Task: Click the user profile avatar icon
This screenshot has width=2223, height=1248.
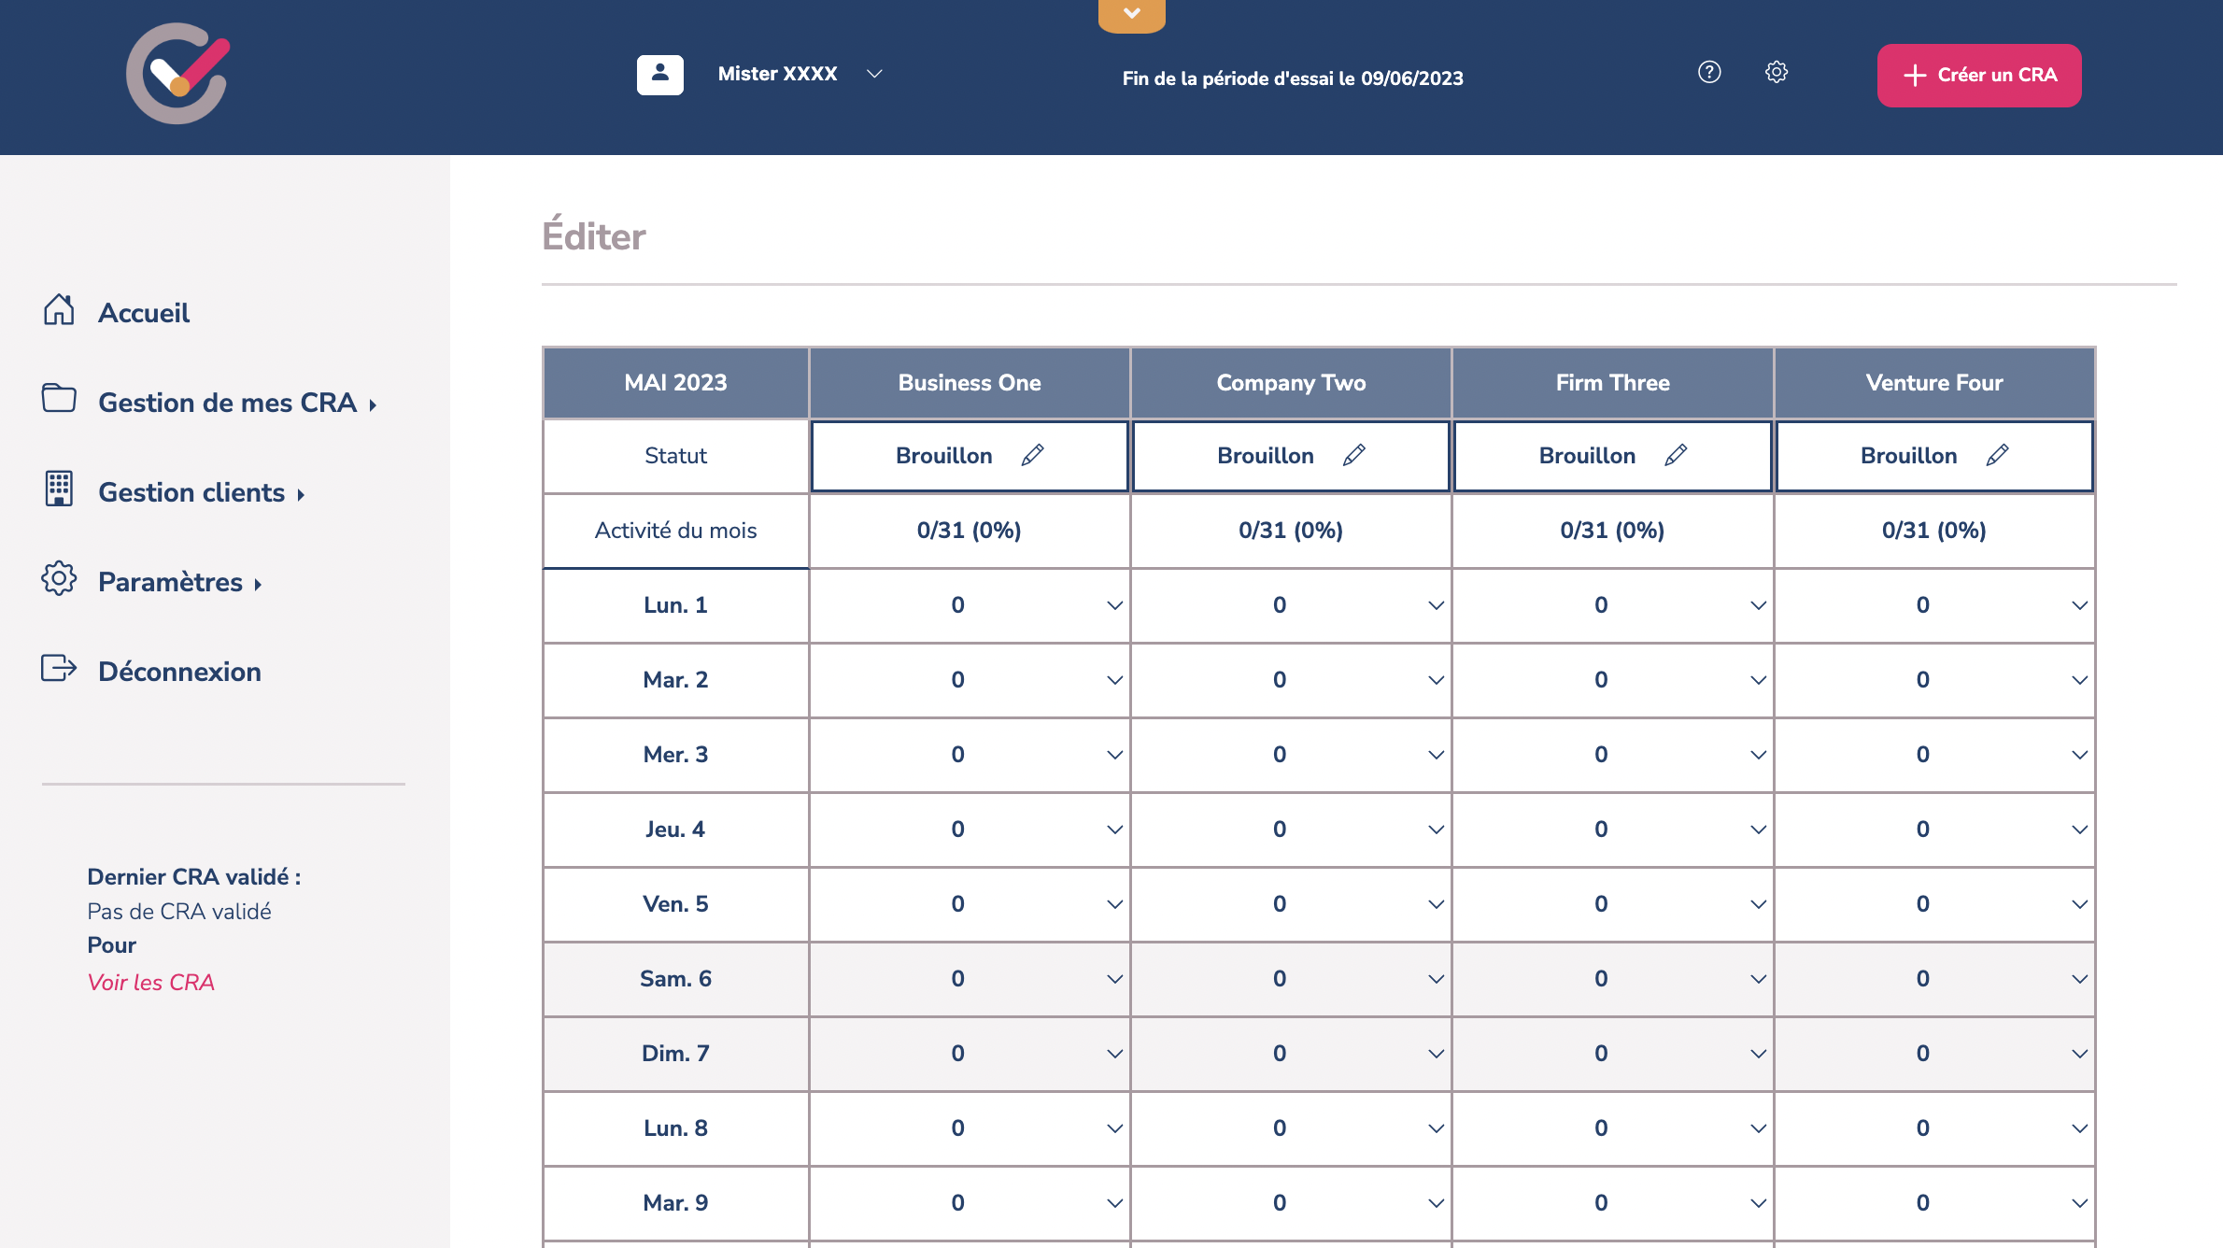Action: click(x=660, y=74)
